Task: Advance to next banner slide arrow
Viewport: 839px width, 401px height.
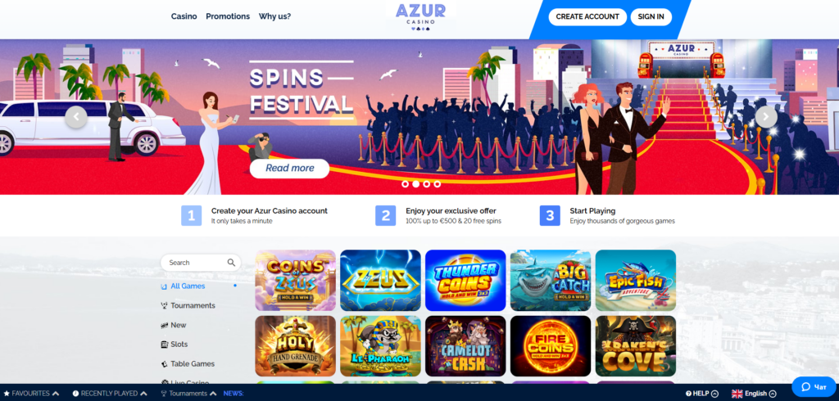Action: click(x=766, y=116)
